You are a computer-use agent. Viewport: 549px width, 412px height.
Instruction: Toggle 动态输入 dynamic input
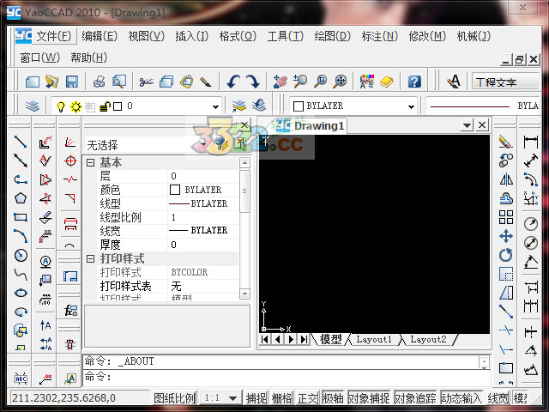coord(462,398)
